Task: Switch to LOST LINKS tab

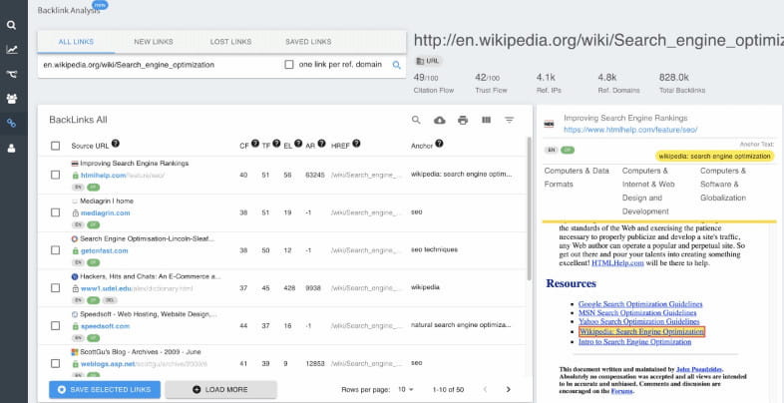Action: (230, 42)
